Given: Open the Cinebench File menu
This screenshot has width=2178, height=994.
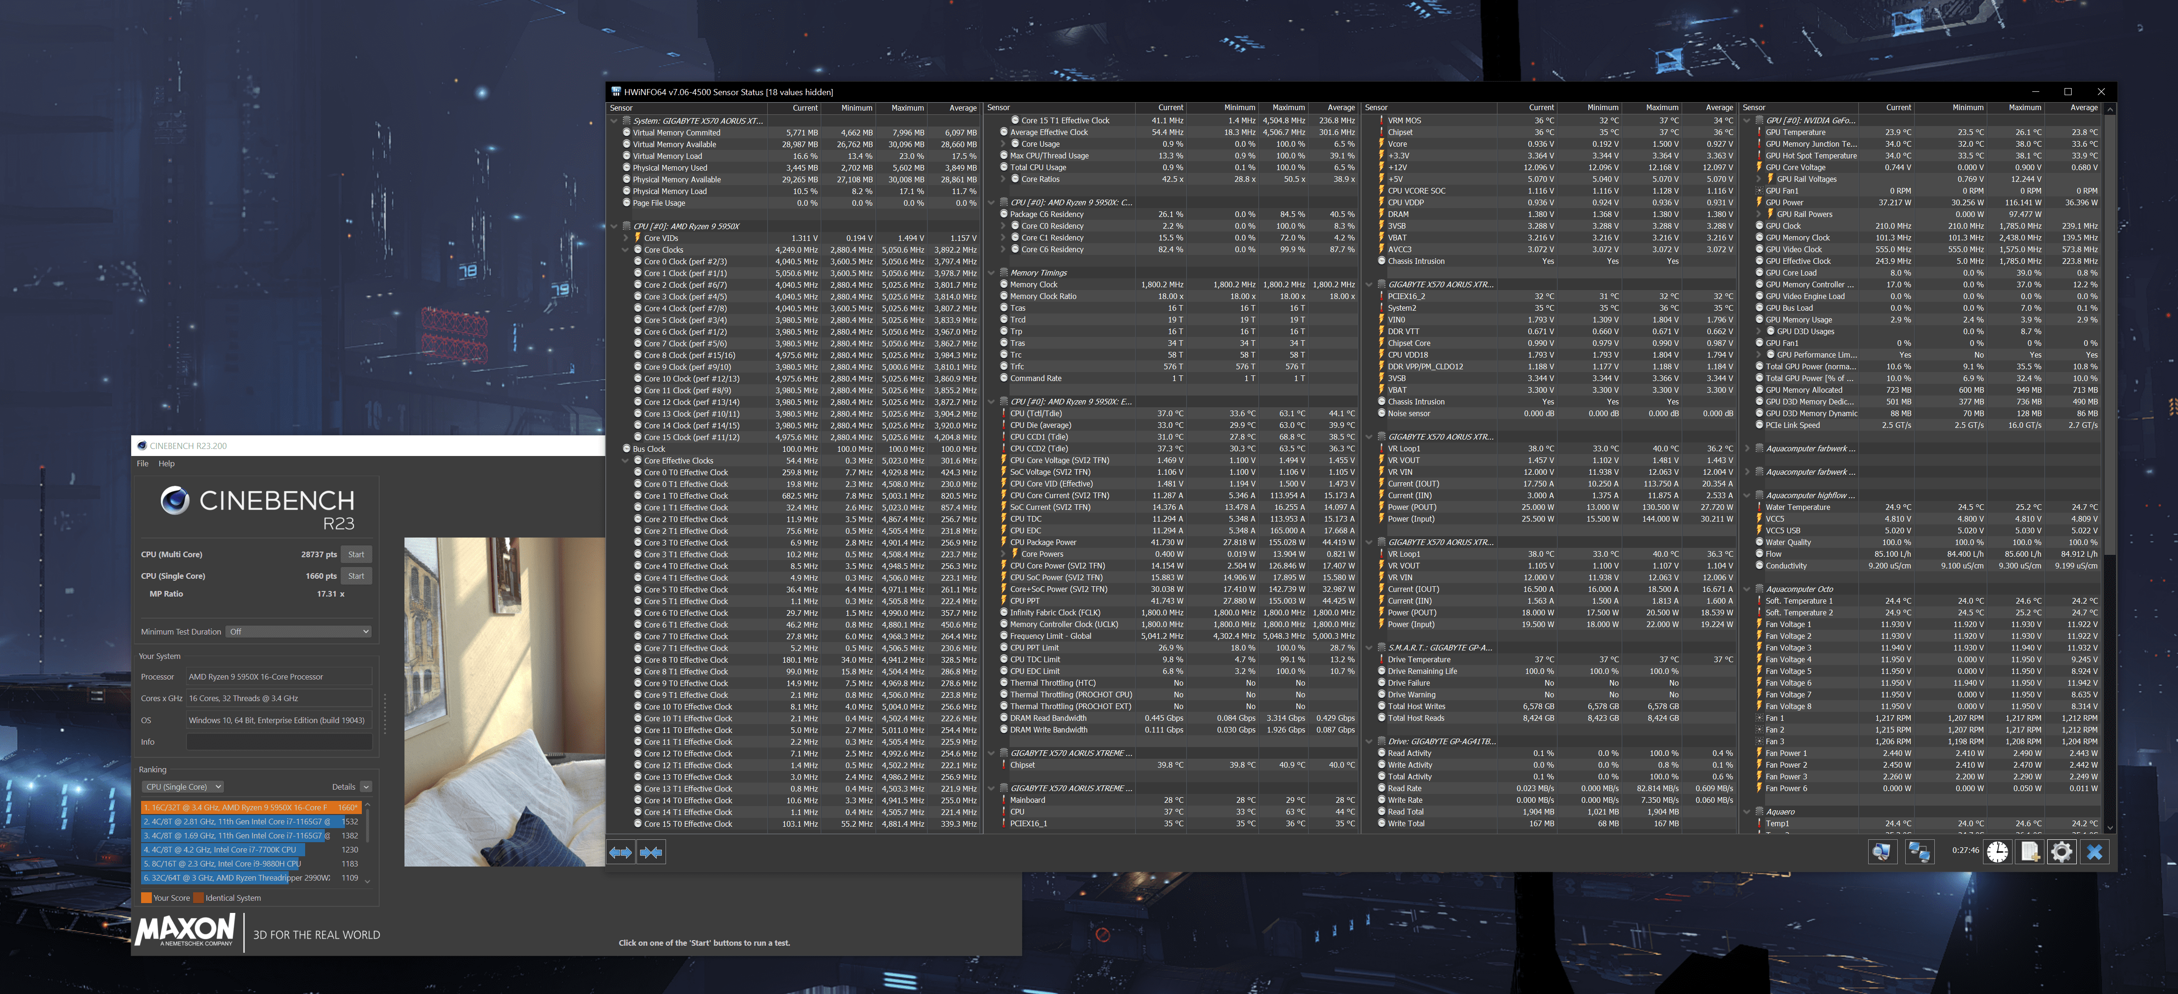Looking at the screenshot, I should (143, 463).
